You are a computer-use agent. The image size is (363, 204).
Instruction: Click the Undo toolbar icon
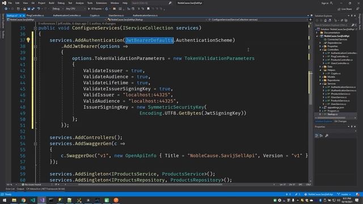tap(39, 9)
